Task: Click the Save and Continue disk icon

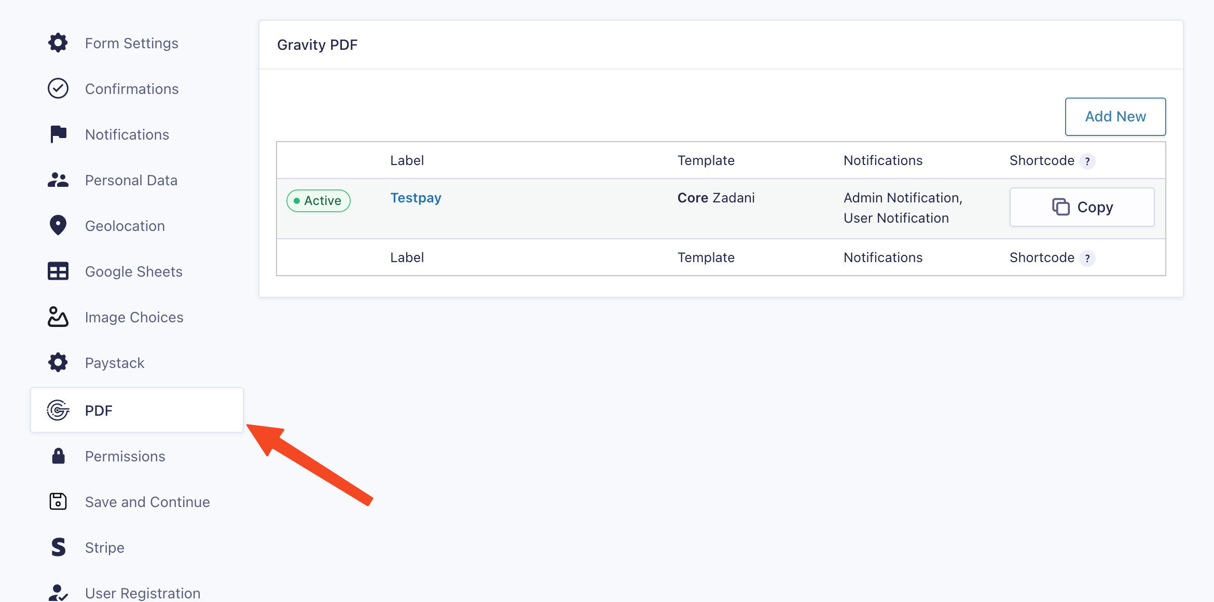Action: [x=58, y=502]
